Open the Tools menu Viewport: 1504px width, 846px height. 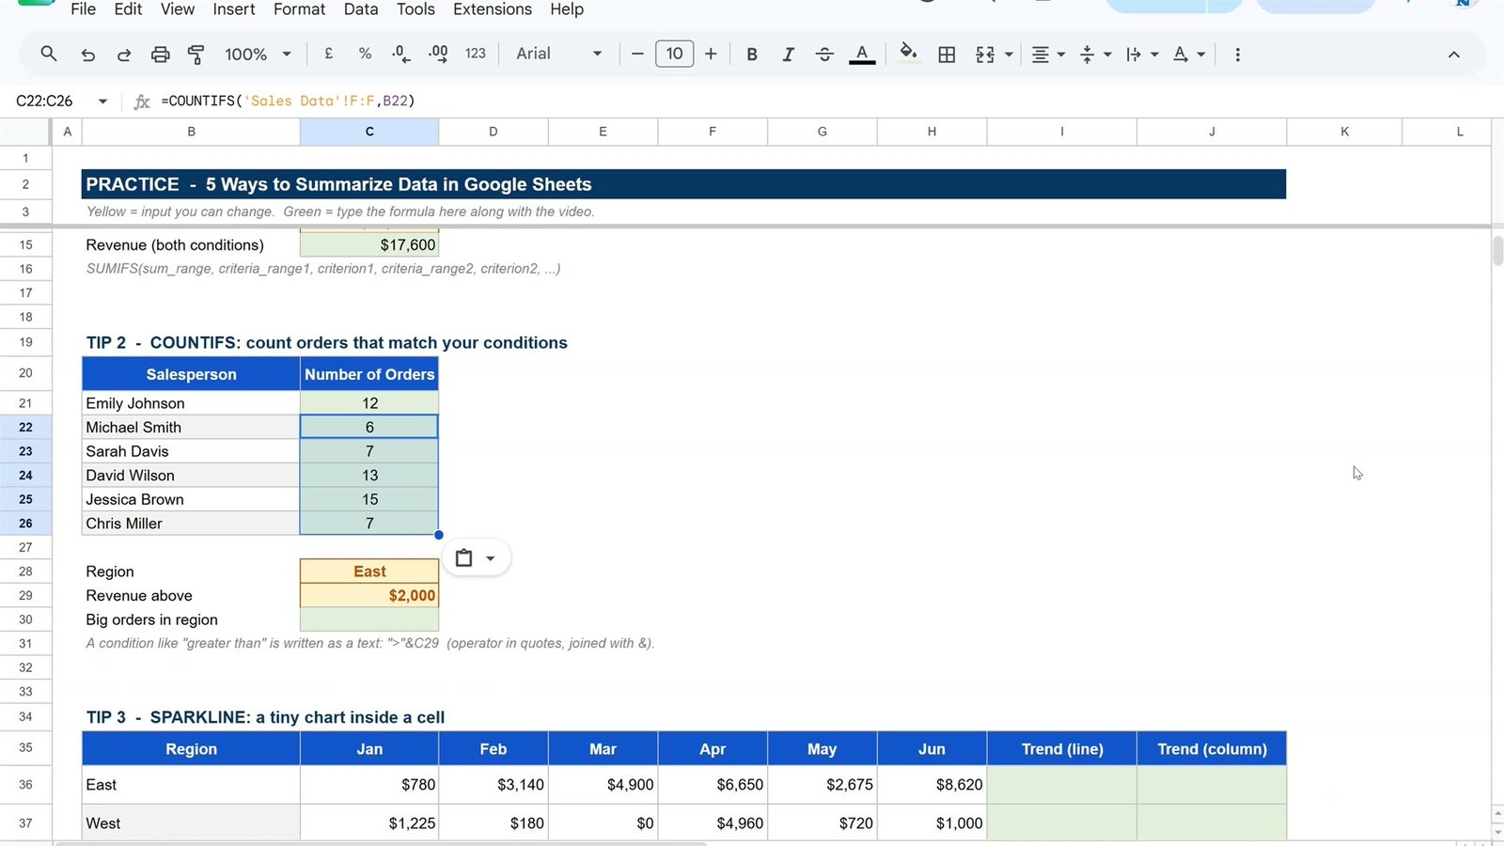415,9
